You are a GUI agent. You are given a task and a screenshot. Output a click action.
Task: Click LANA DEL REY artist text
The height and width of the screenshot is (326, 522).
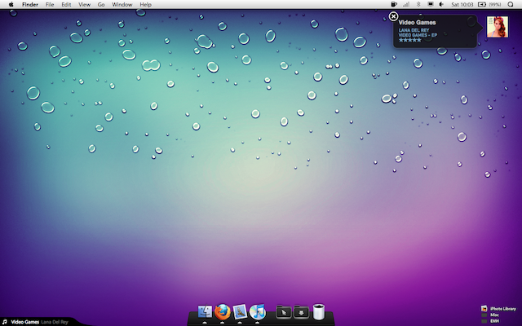pyautogui.click(x=414, y=30)
